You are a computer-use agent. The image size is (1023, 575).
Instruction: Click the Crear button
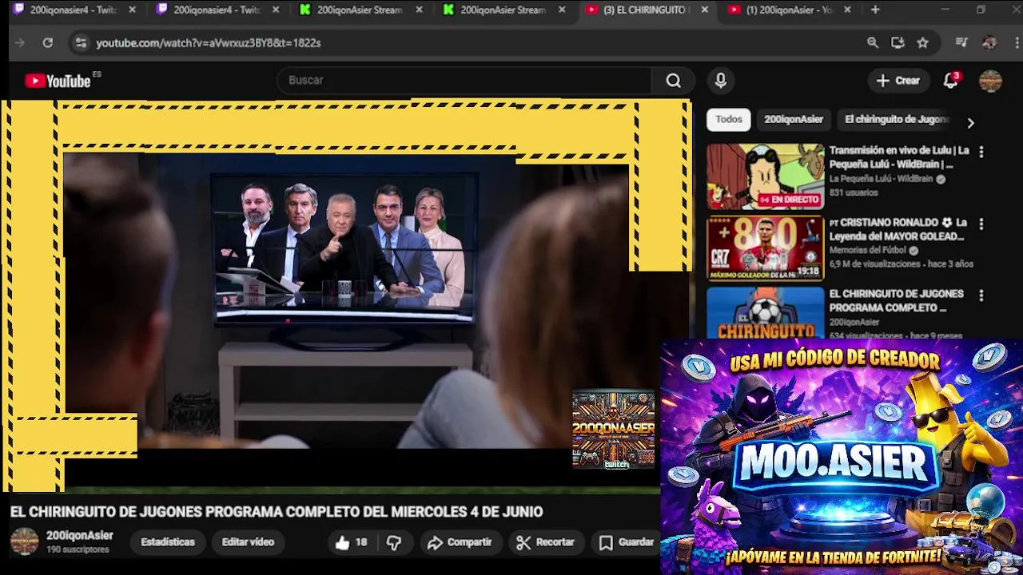click(x=898, y=81)
